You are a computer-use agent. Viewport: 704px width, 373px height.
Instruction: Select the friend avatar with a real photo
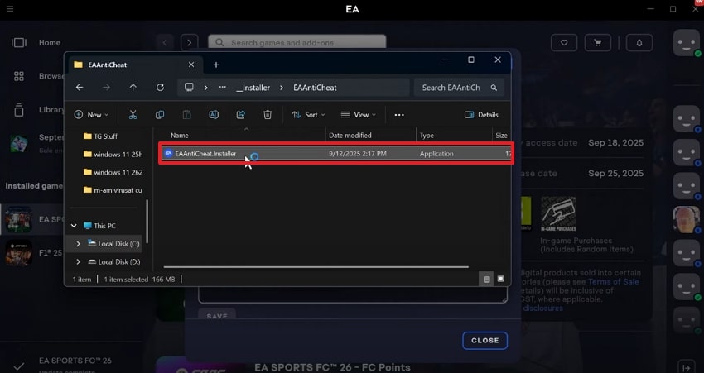(686, 219)
